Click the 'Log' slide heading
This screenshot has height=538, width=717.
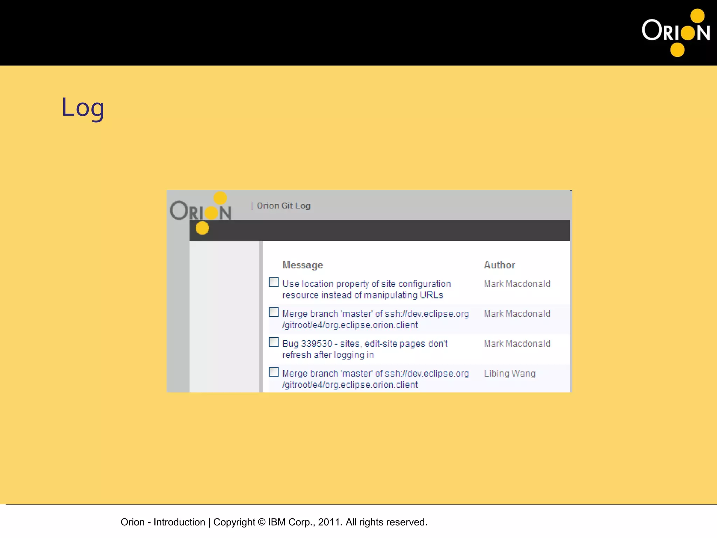click(x=83, y=107)
